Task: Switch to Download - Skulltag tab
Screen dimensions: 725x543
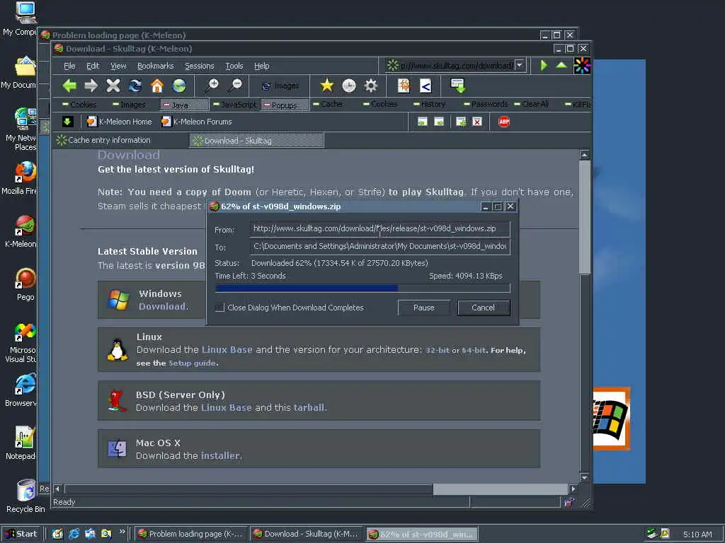Action: click(256, 141)
